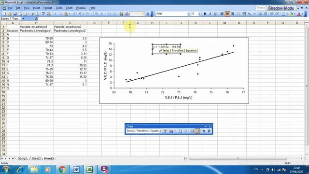Open the Insert menu
309x174 pixels.
[36, 8]
